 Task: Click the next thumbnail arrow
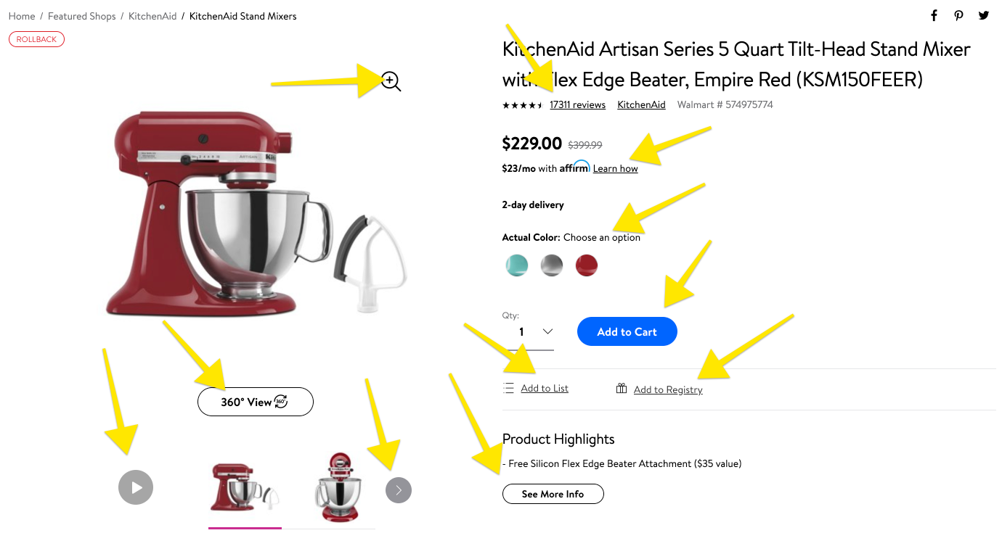pos(399,490)
